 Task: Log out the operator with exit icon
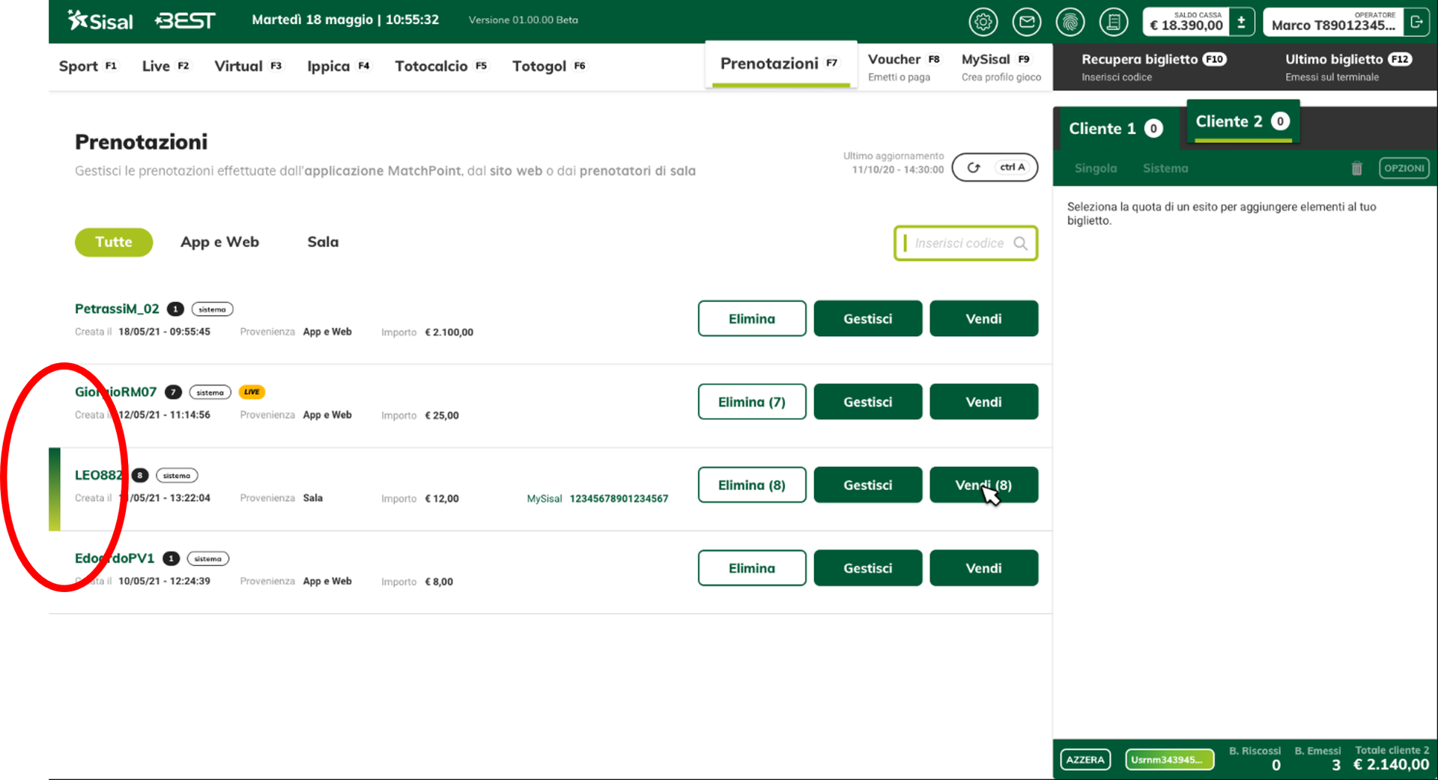[x=1416, y=22]
